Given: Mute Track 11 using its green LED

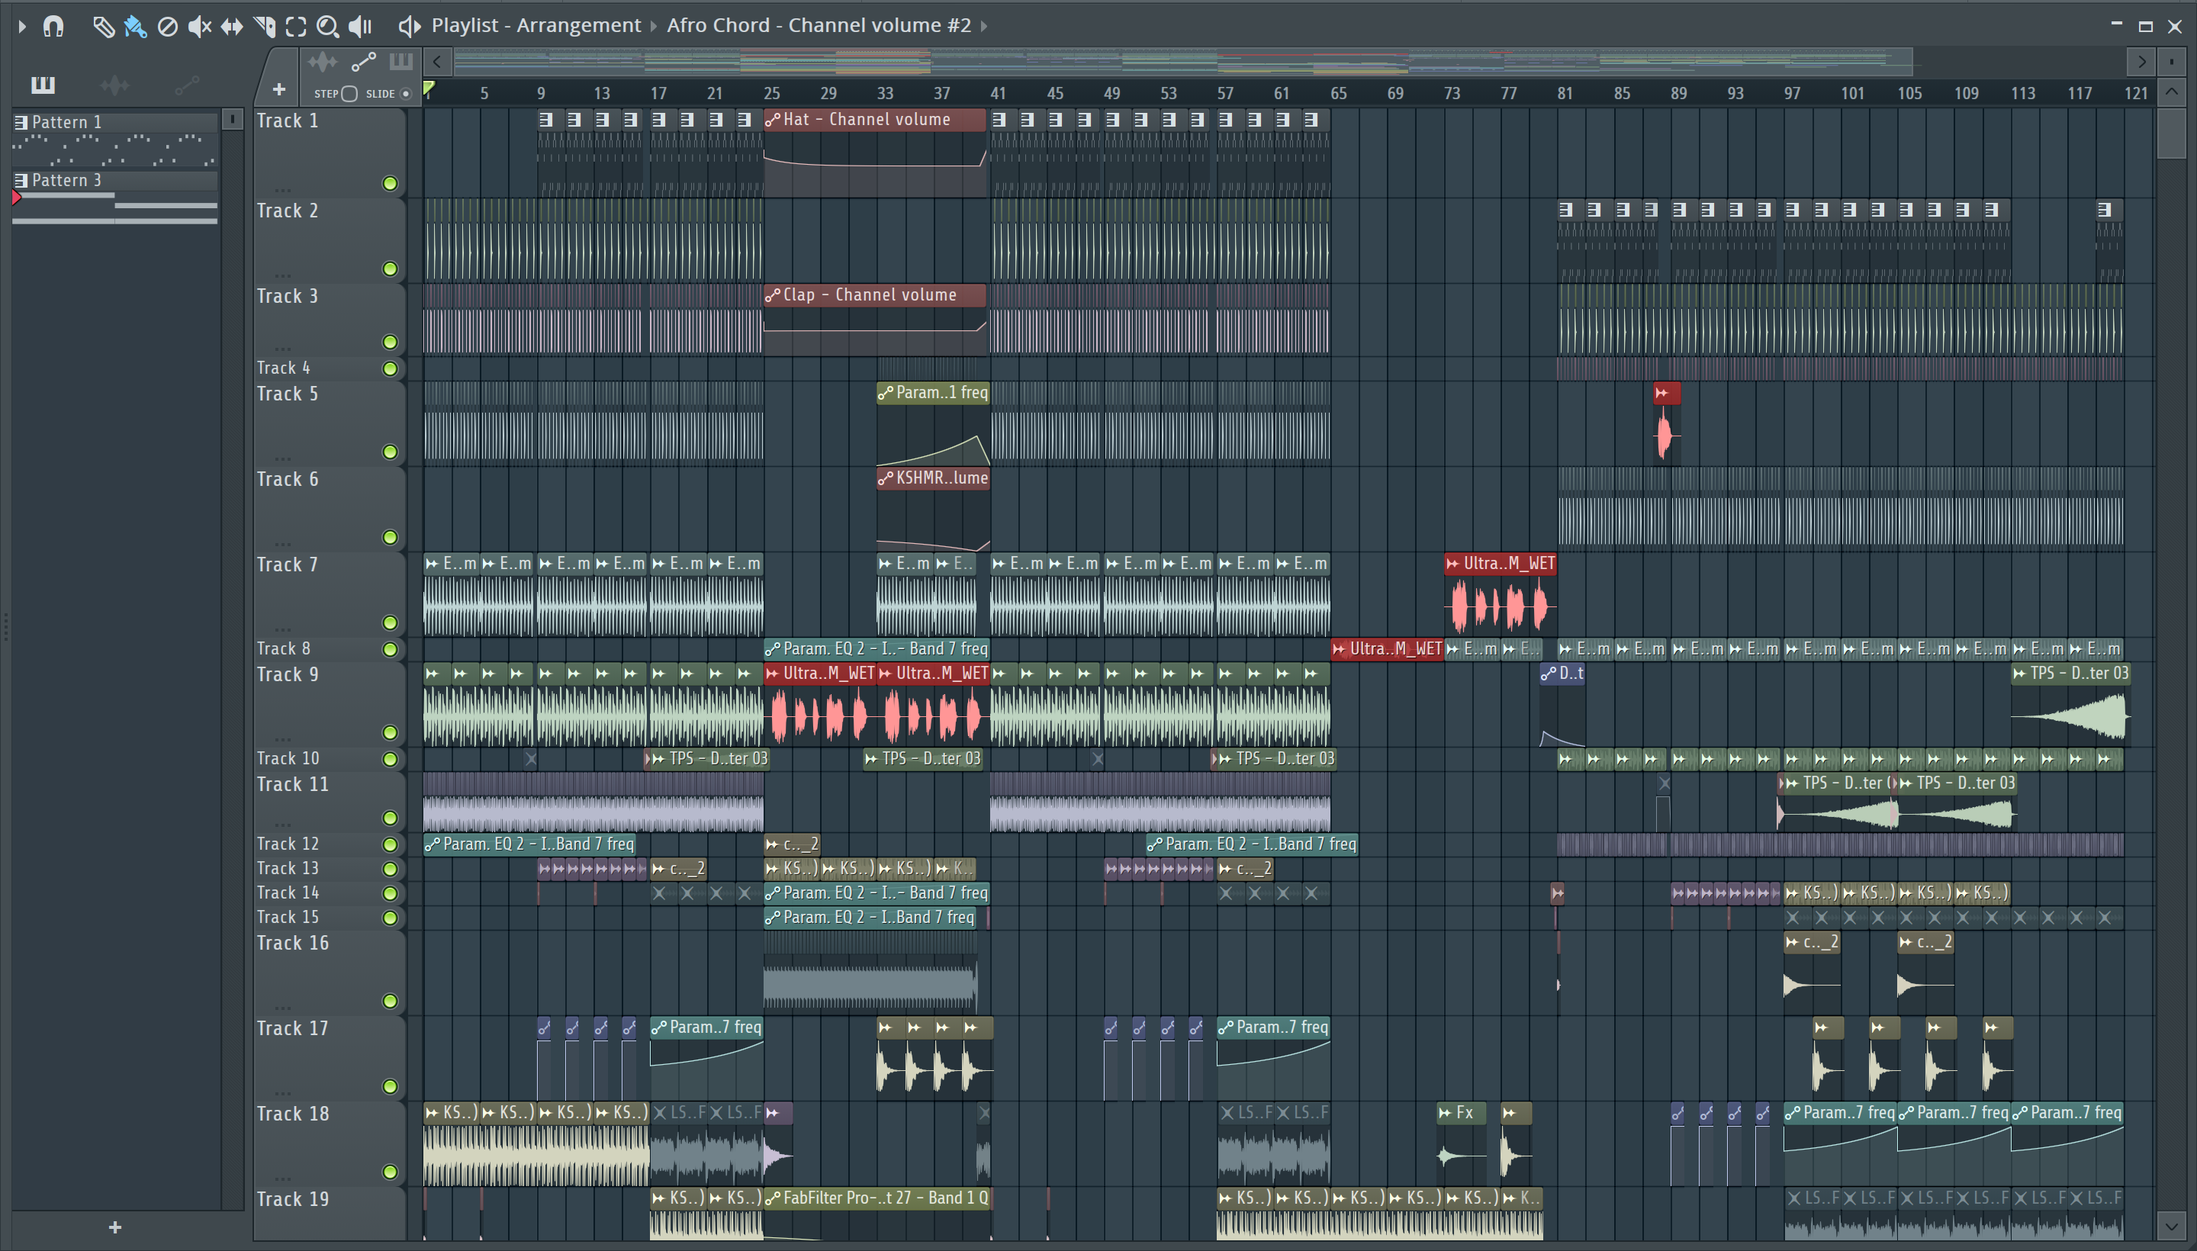Looking at the screenshot, I should click(x=390, y=817).
